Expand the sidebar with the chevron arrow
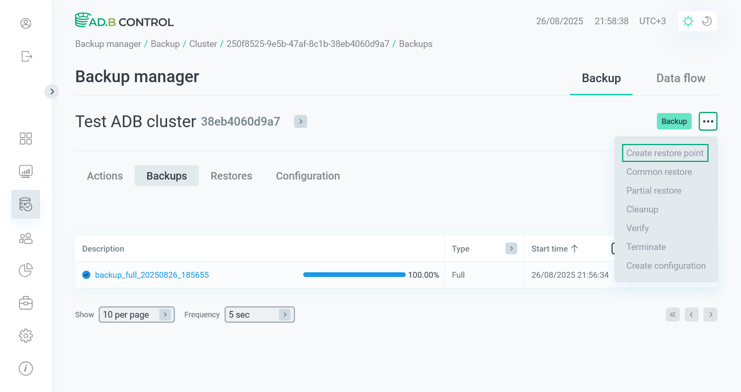The height and width of the screenshot is (392, 741). [52, 91]
